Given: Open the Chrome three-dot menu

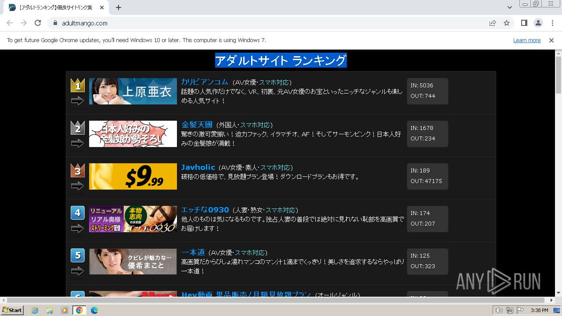Looking at the screenshot, I should click(x=552, y=23).
